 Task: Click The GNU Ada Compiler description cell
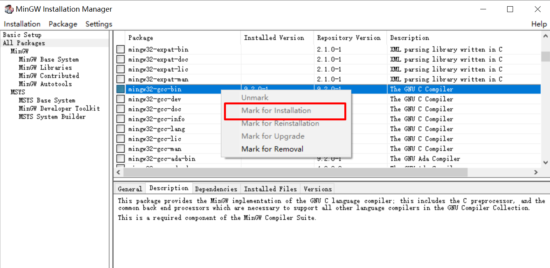[425, 159]
